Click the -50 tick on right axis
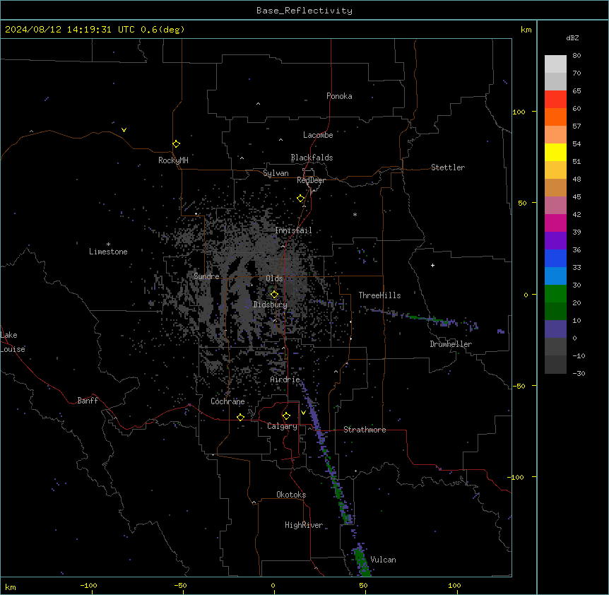 click(519, 386)
